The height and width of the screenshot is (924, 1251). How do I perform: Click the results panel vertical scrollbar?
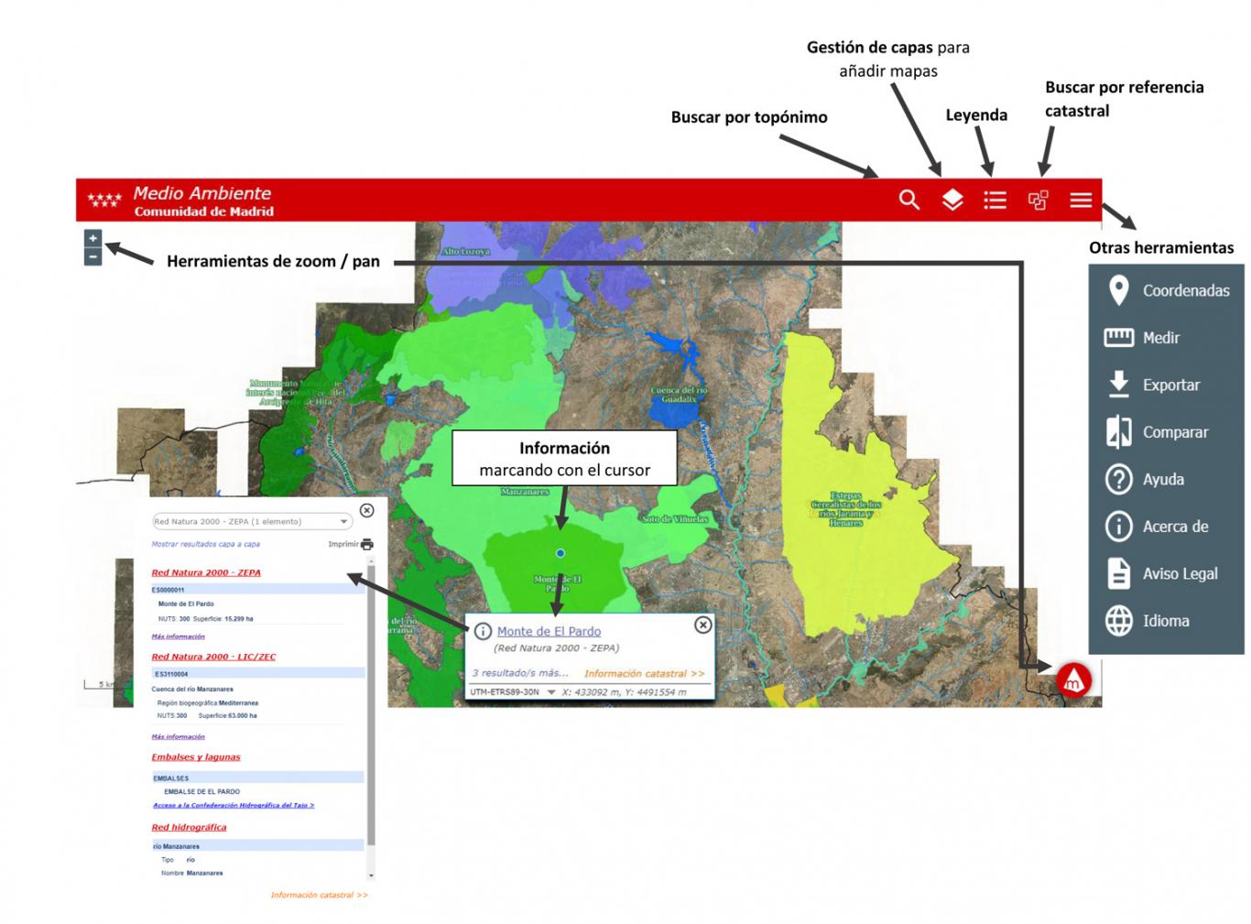(370, 705)
